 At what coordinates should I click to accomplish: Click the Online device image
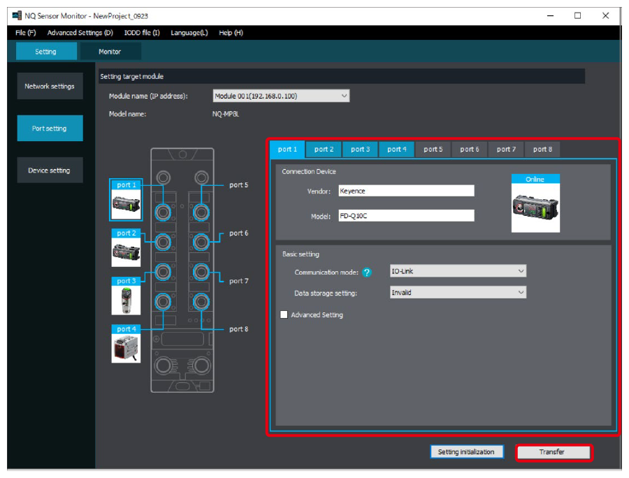click(535, 208)
